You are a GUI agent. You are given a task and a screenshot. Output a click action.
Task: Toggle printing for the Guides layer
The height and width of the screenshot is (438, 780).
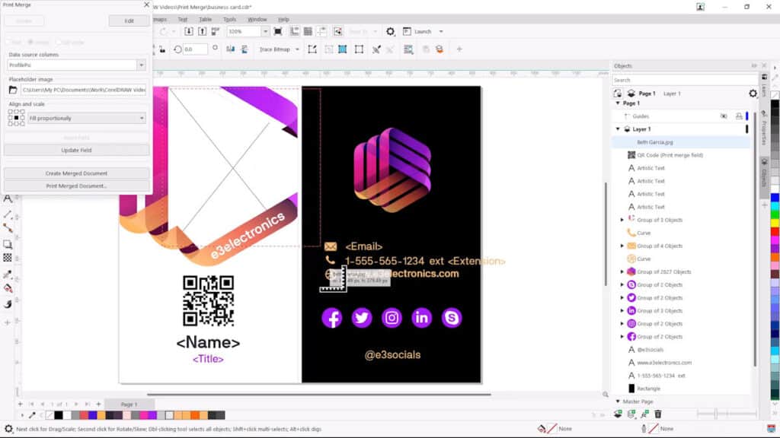(739, 116)
